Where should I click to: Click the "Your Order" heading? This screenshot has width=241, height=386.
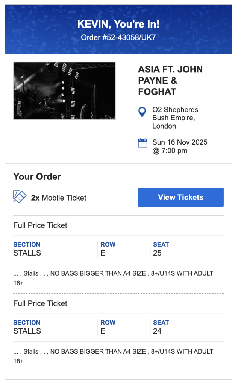click(x=37, y=176)
